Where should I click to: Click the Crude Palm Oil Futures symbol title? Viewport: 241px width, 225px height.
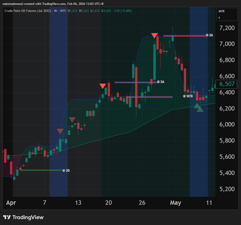(27, 11)
